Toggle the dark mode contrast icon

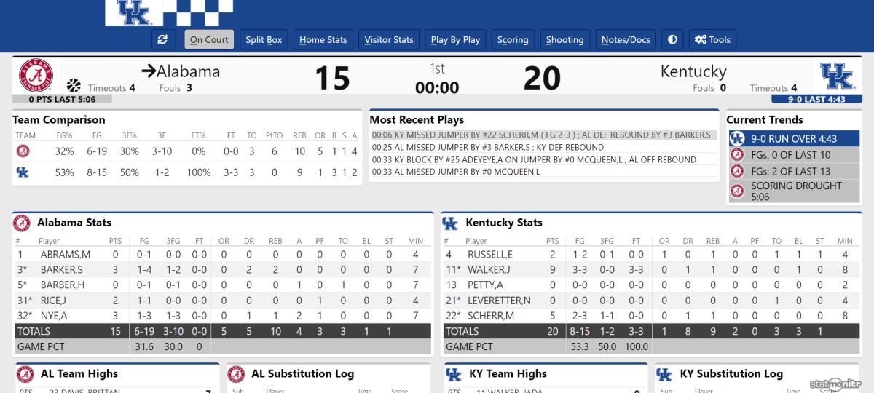(x=672, y=40)
